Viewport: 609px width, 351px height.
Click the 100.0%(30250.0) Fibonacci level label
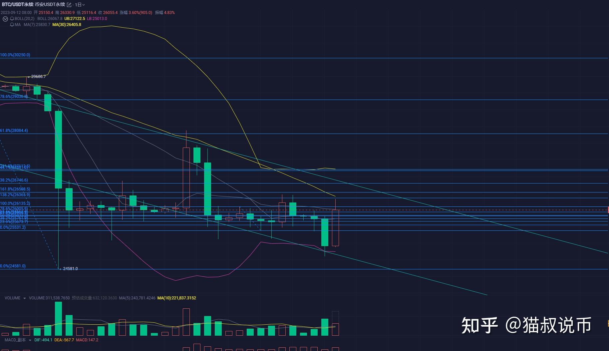click(15, 55)
